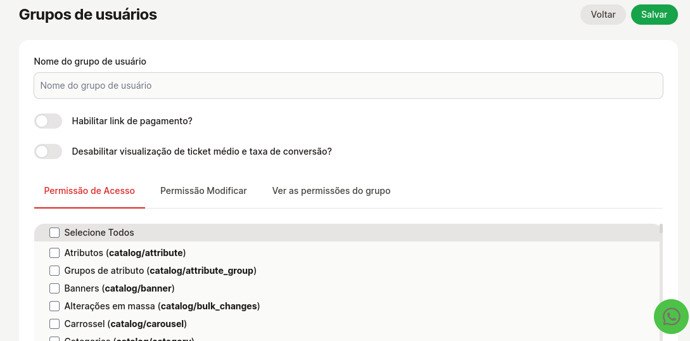
Task: Open the Permissão Modificar tab
Action: pos(203,191)
